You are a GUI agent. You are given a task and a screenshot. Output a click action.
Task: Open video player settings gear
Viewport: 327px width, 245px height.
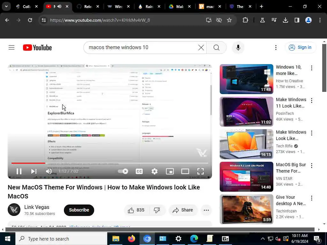(x=154, y=171)
